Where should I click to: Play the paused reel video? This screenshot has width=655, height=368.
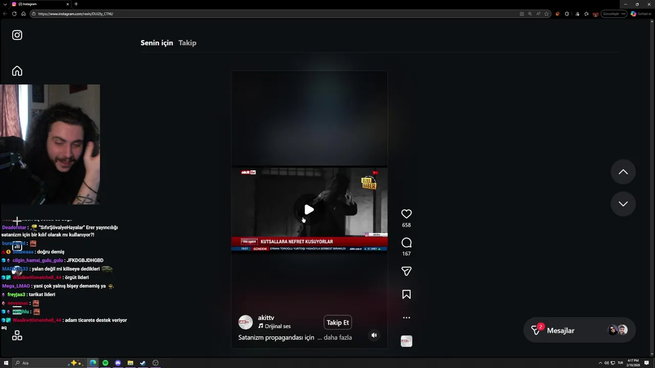coord(309,210)
